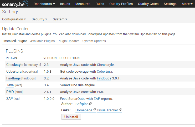Follow Cobertura link in description column
Image resolution: width=195 pixels, height=127 pixels.
click(104, 72)
